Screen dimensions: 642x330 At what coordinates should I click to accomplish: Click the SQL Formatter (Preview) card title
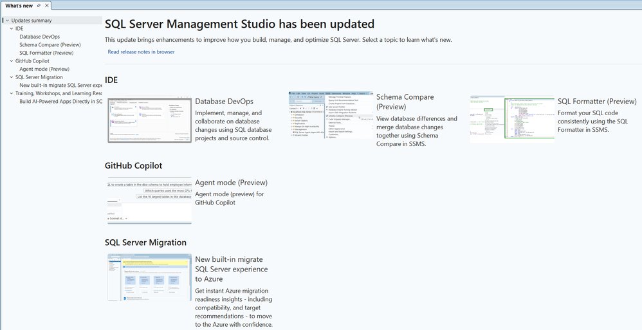597,102
